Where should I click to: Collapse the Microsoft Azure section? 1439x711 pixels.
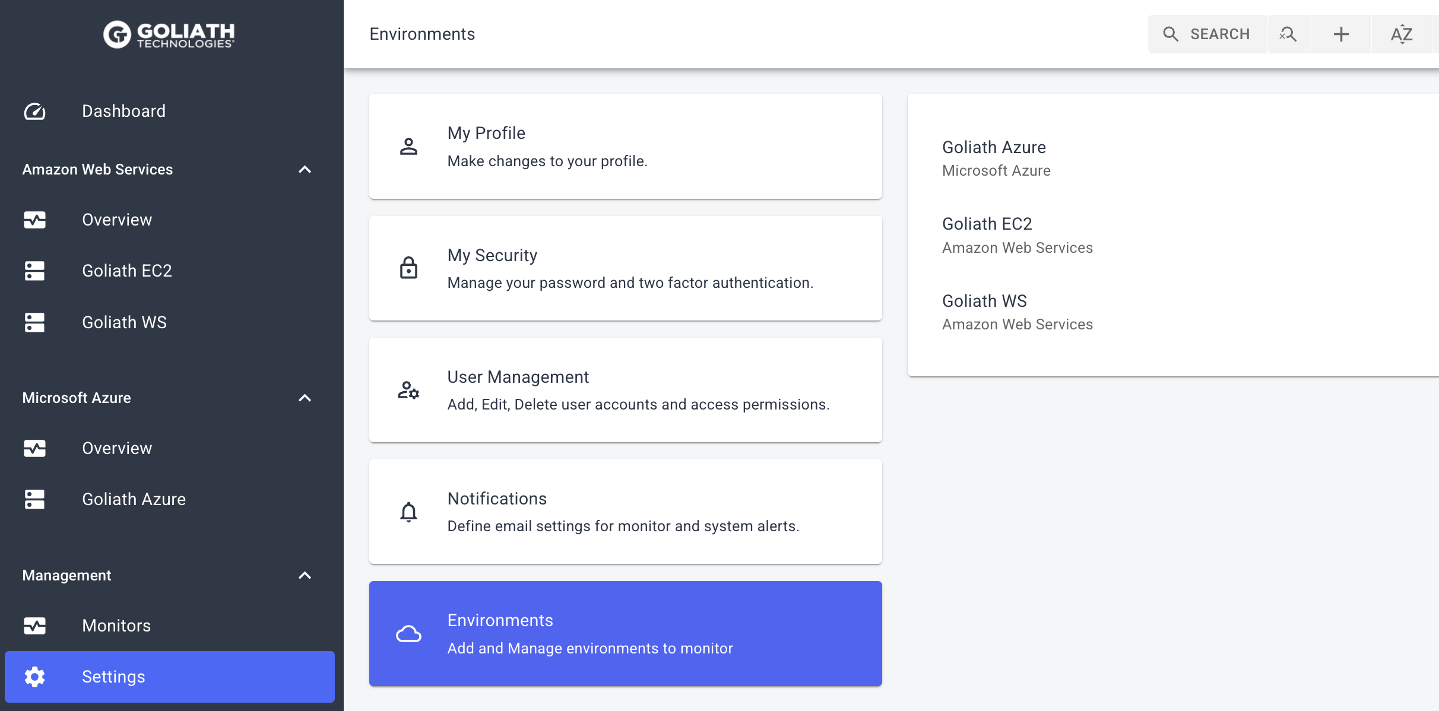pyautogui.click(x=305, y=398)
